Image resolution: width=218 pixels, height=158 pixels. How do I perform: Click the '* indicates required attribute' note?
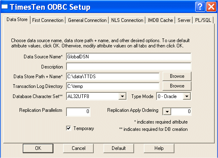tap(161, 122)
